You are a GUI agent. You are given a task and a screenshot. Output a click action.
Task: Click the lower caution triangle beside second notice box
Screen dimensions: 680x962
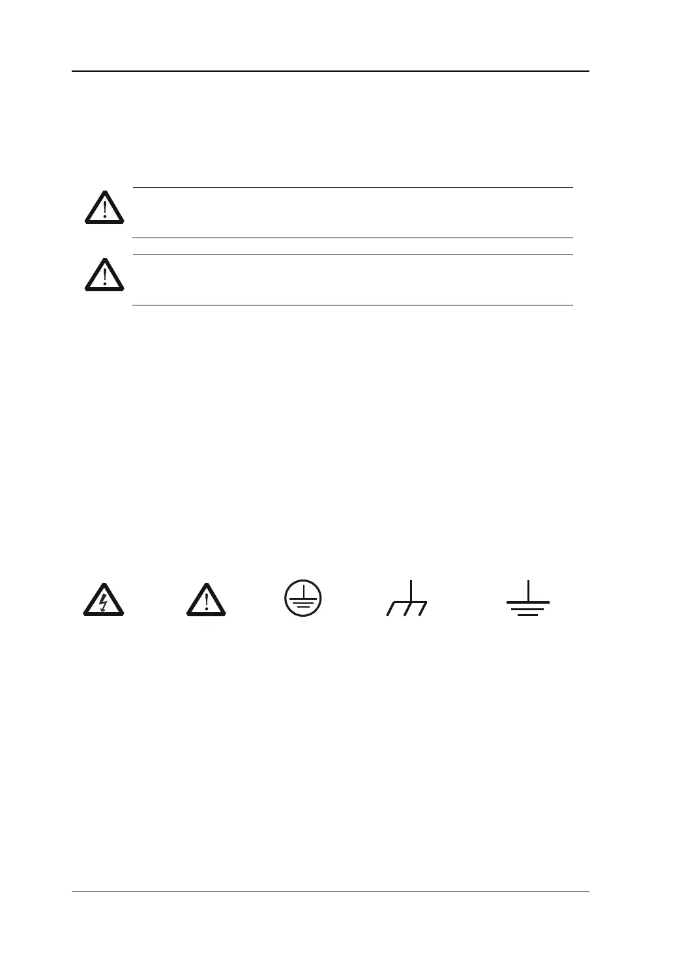coord(104,275)
